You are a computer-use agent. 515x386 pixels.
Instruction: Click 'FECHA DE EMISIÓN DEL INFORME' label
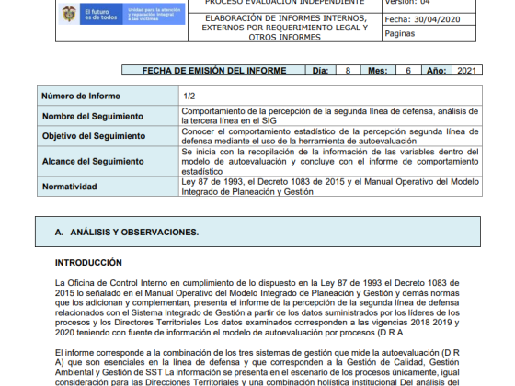[213, 71]
